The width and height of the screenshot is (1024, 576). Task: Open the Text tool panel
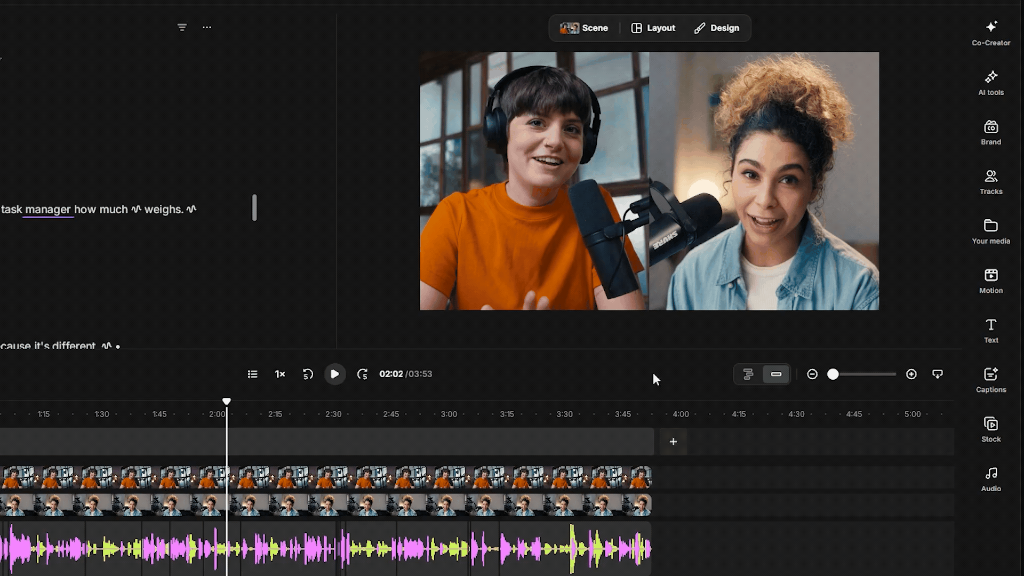pyautogui.click(x=991, y=331)
